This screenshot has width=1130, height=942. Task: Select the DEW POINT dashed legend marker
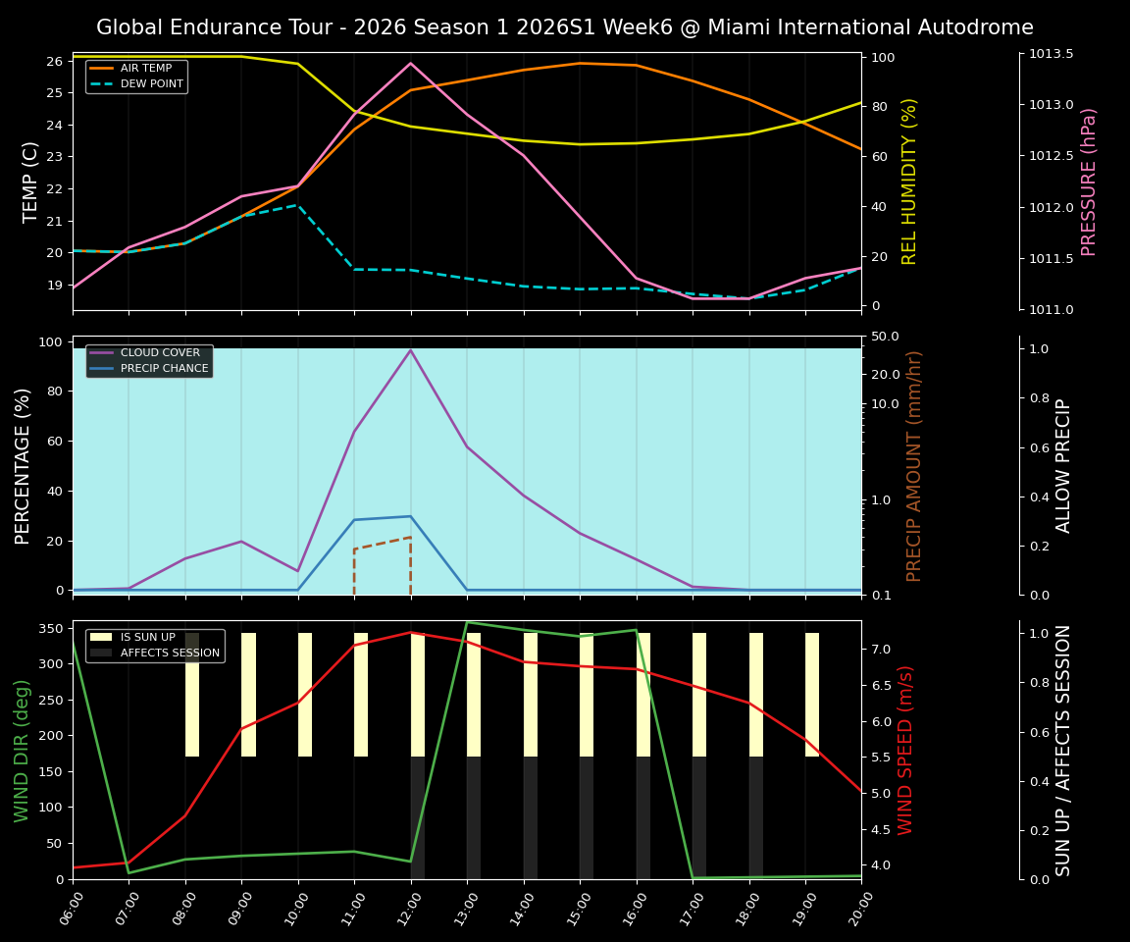[102, 83]
